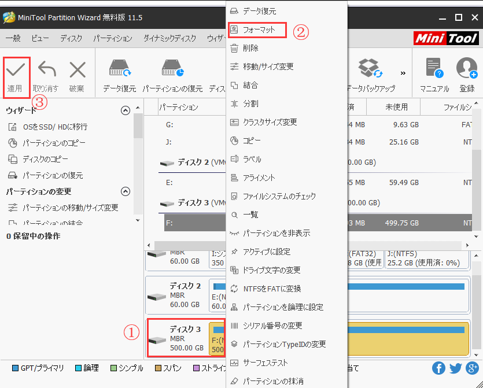Open the Facebook icon in status bar
Viewport: 483px width, 388px height.
[x=438, y=368]
